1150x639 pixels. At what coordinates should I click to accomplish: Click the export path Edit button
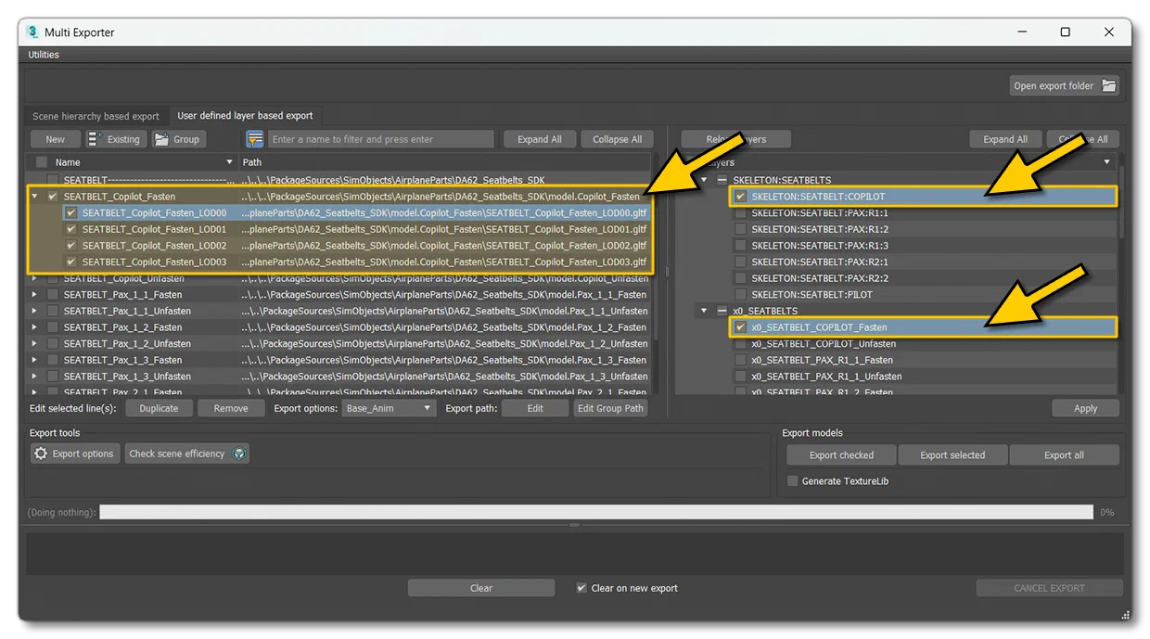[x=535, y=408]
